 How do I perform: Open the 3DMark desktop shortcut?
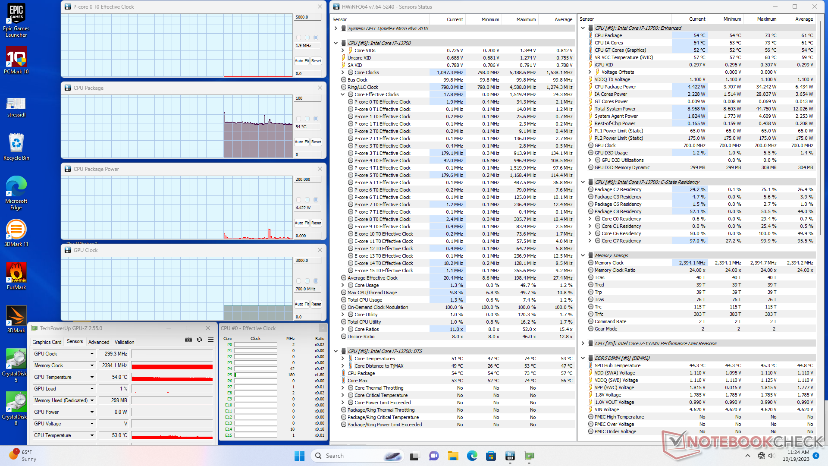pyautogui.click(x=16, y=319)
